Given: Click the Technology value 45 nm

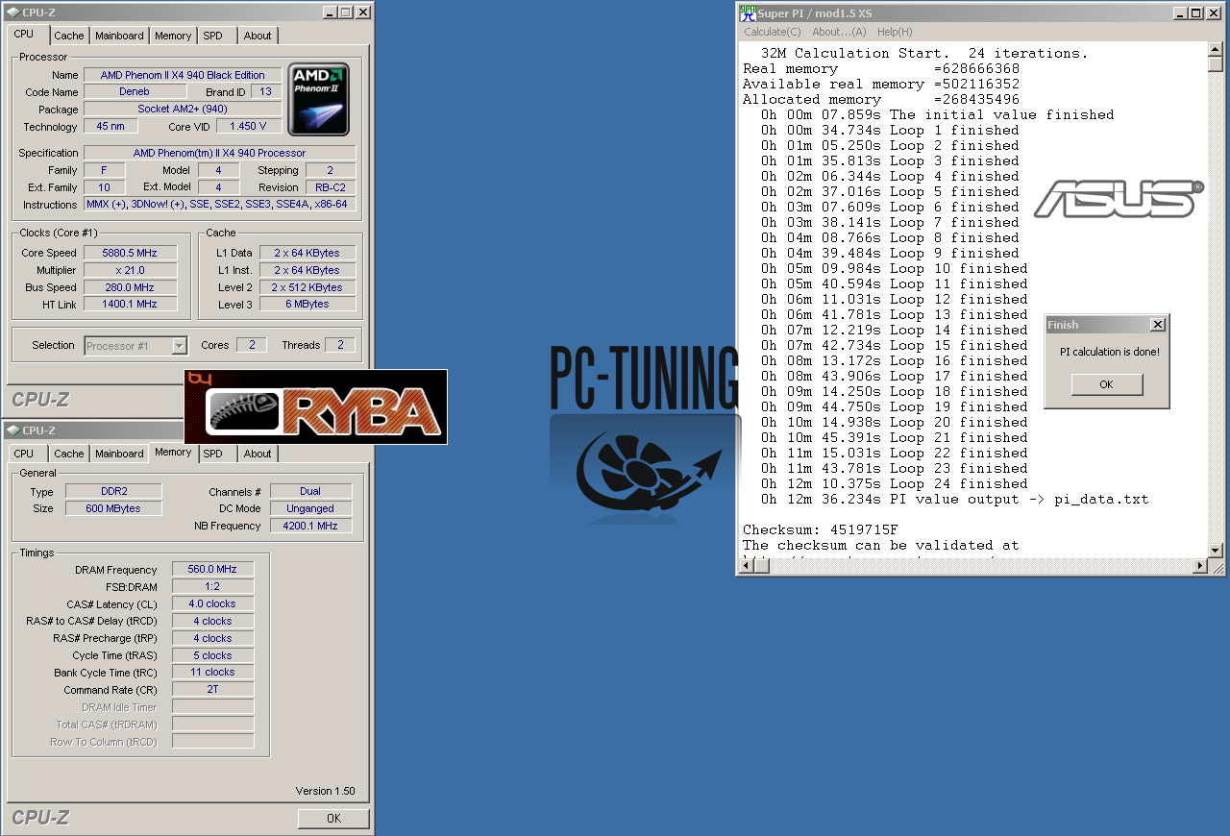Looking at the screenshot, I should (x=110, y=126).
